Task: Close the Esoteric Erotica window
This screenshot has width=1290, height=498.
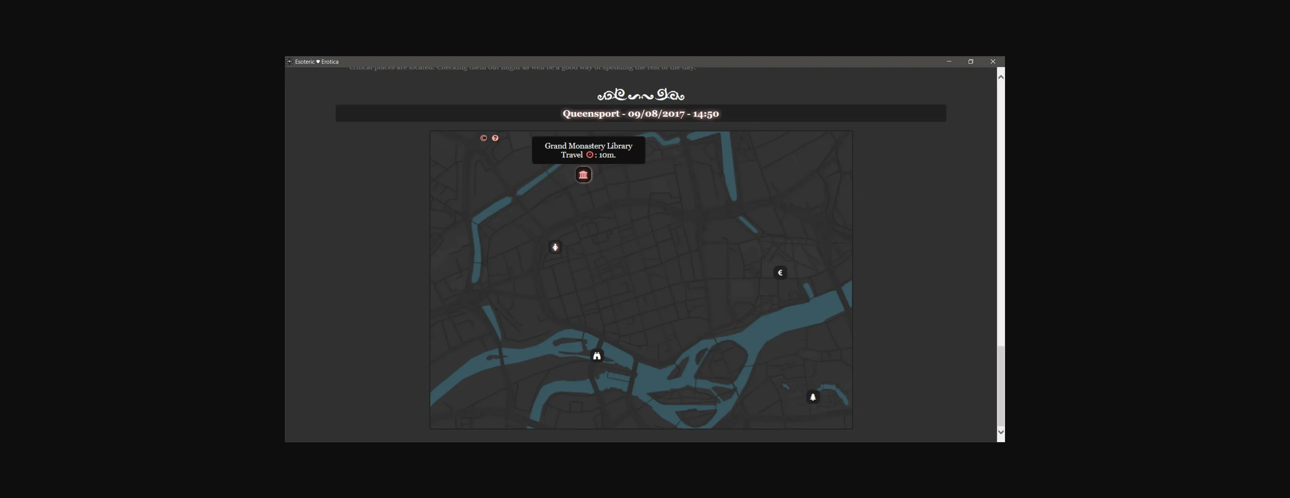Action: (993, 61)
